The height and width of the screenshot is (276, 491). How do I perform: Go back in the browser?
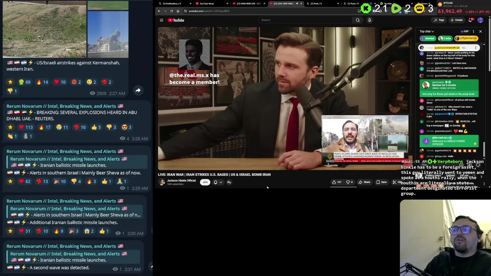coord(159,11)
